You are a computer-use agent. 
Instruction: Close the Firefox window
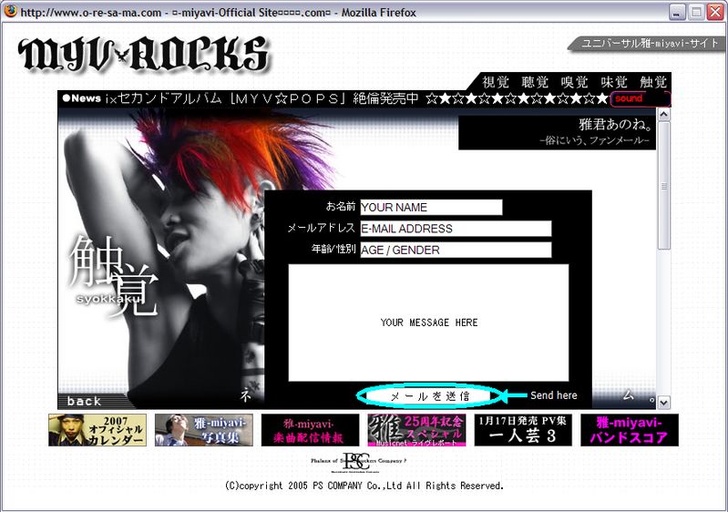pyautogui.click(x=715, y=12)
